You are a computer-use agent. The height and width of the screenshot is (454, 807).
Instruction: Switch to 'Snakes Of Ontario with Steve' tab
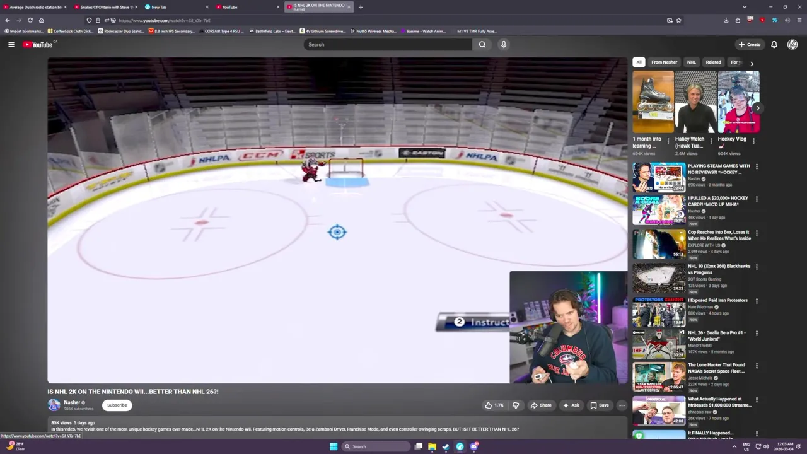(x=105, y=7)
